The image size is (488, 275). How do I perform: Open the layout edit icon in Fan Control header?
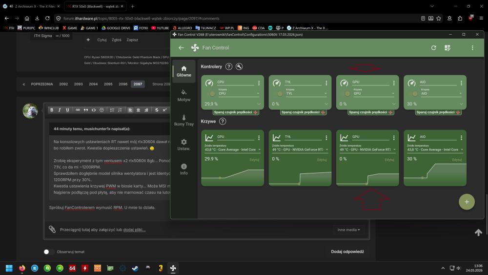click(447, 48)
